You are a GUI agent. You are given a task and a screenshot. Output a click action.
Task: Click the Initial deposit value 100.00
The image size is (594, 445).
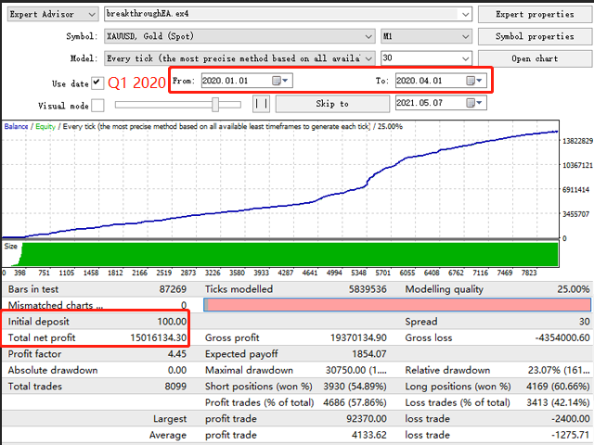(172, 322)
